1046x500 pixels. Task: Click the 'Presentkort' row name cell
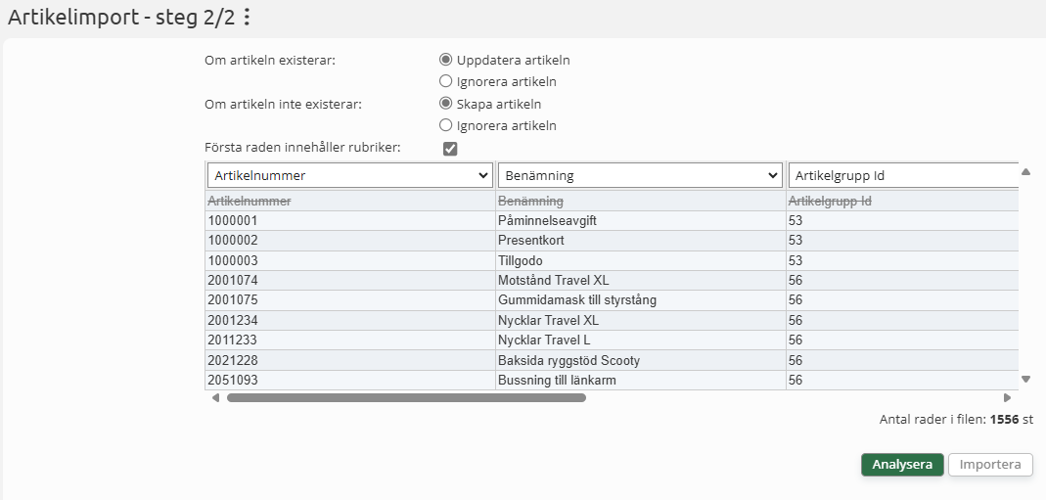tap(530, 241)
